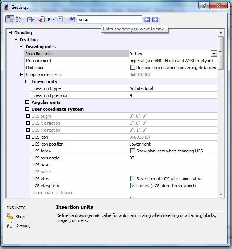The width and height of the screenshot is (232, 249).
Task: Toggle Remove spaces when converting distances checkbox
Action: [133, 68]
